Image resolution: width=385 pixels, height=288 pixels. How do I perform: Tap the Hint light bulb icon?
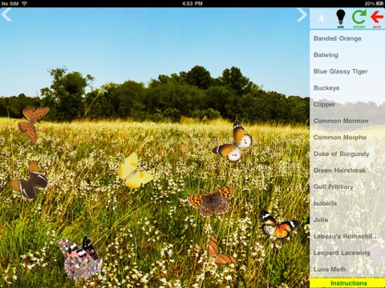(341, 18)
